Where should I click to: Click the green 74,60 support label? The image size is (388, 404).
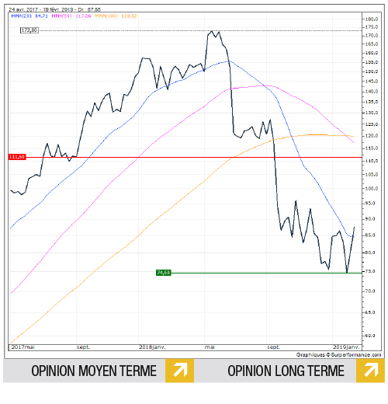[164, 273]
